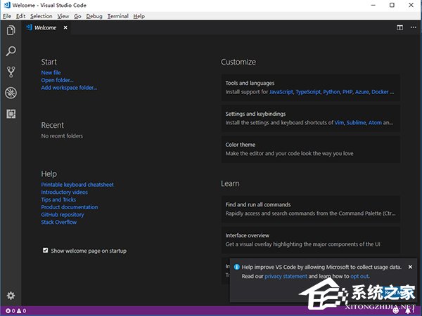Open Tips and Tricks link

click(x=58, y=199)
